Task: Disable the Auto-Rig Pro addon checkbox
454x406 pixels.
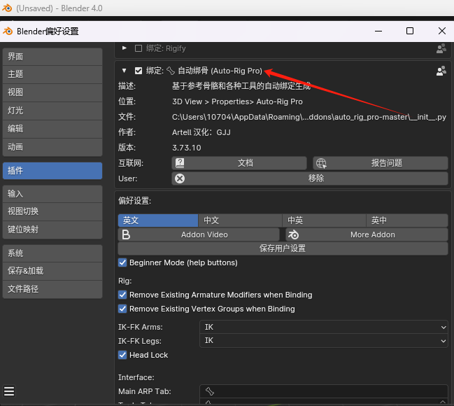Action: 139,71
